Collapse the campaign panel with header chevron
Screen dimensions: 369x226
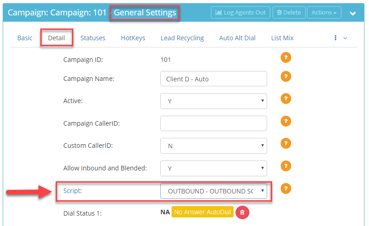353,14
